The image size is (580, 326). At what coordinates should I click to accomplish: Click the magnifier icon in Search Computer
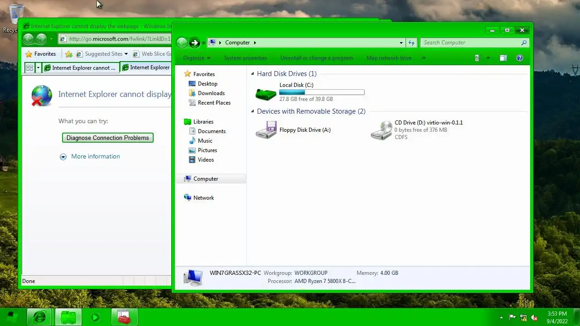pyautogui.click(x=524, y=43)
